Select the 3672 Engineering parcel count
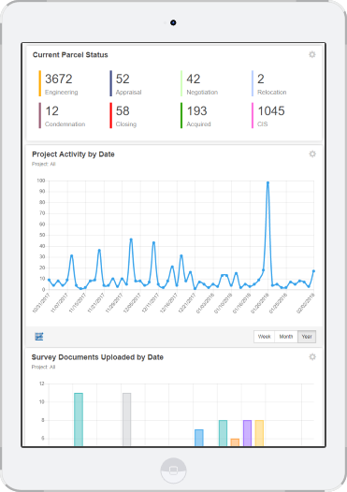The height and width of the screenshot is (492, 347). click(x=59, y=83)
